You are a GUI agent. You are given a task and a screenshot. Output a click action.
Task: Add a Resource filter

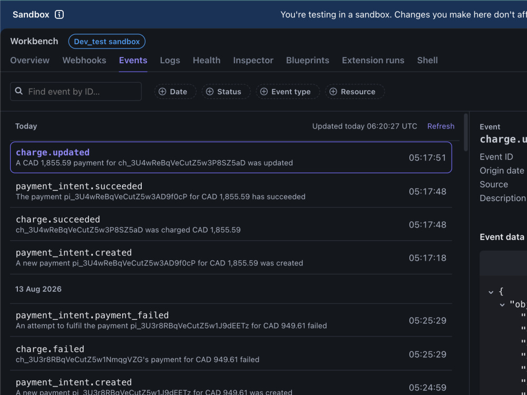[x=355, y=92]
